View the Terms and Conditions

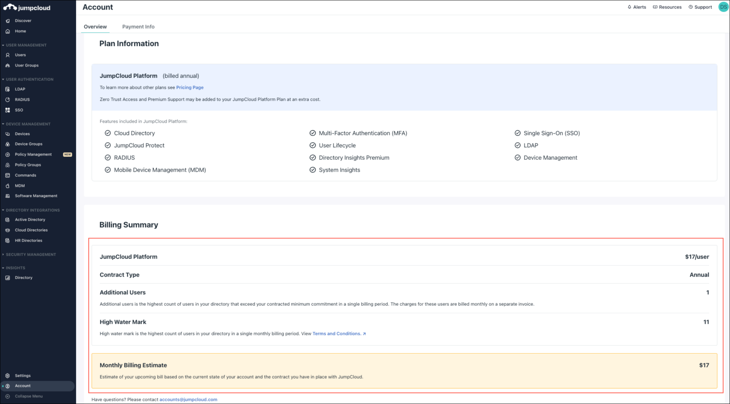[x=336, y=333]
